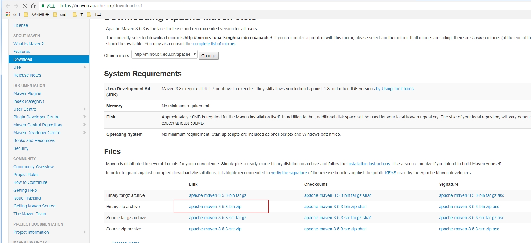This screenshot has width=531, height=243.
Task: Download apache-maven-3.5.3-bin.zip
Action: 215,207
